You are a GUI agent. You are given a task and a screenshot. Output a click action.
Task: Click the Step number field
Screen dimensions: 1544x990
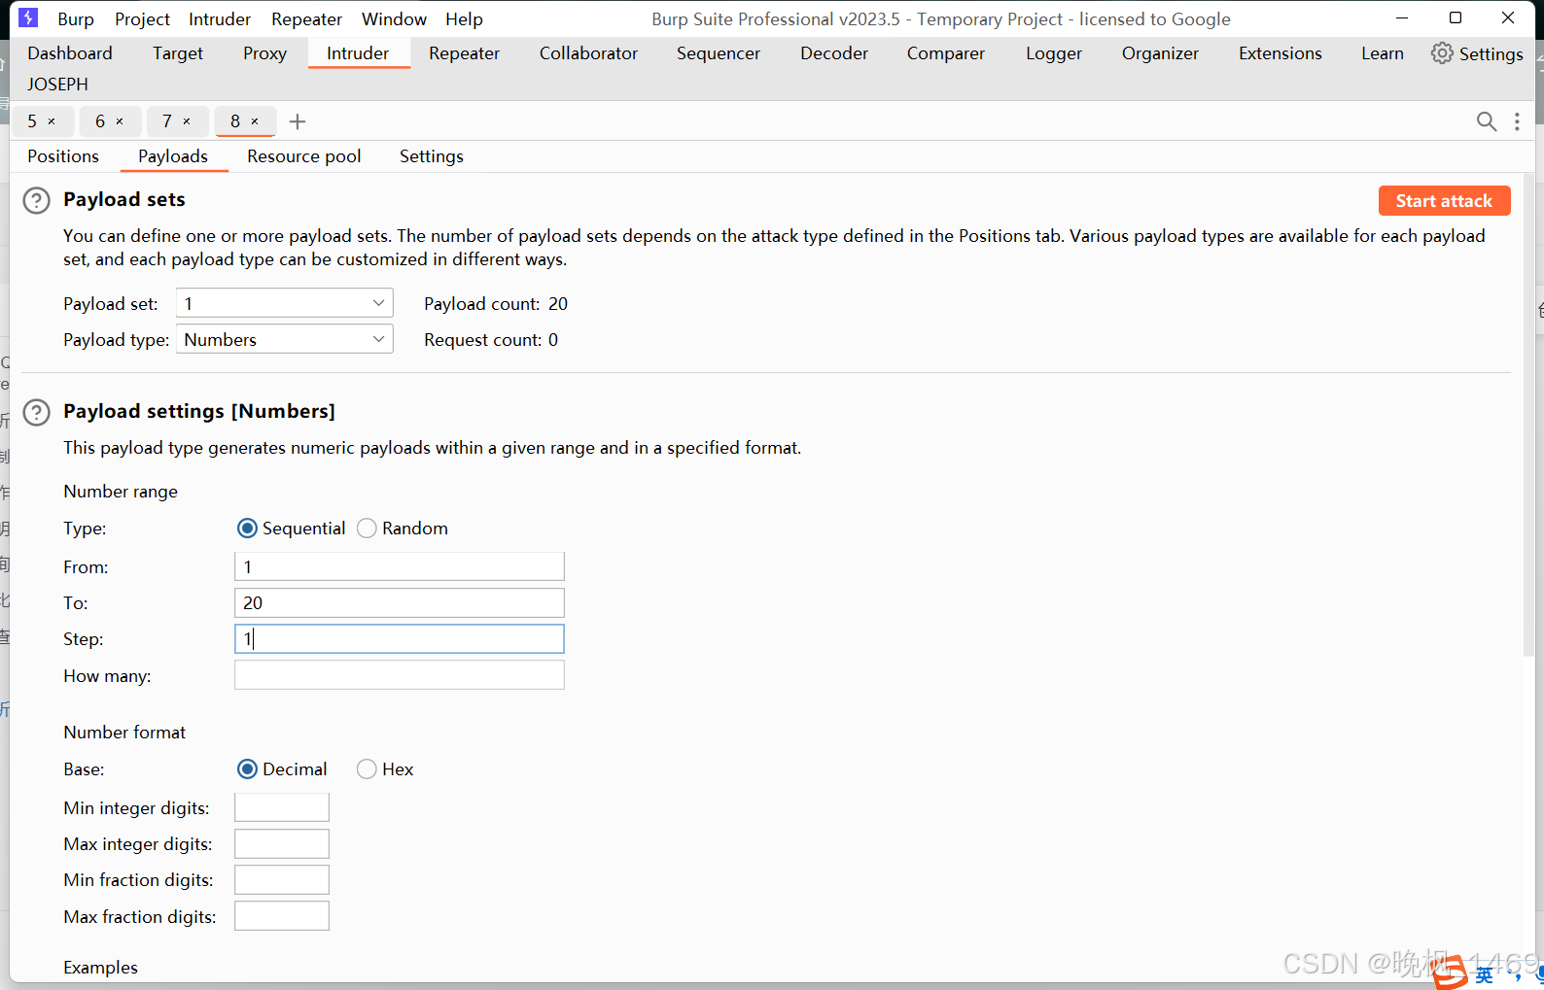[399, 638]
